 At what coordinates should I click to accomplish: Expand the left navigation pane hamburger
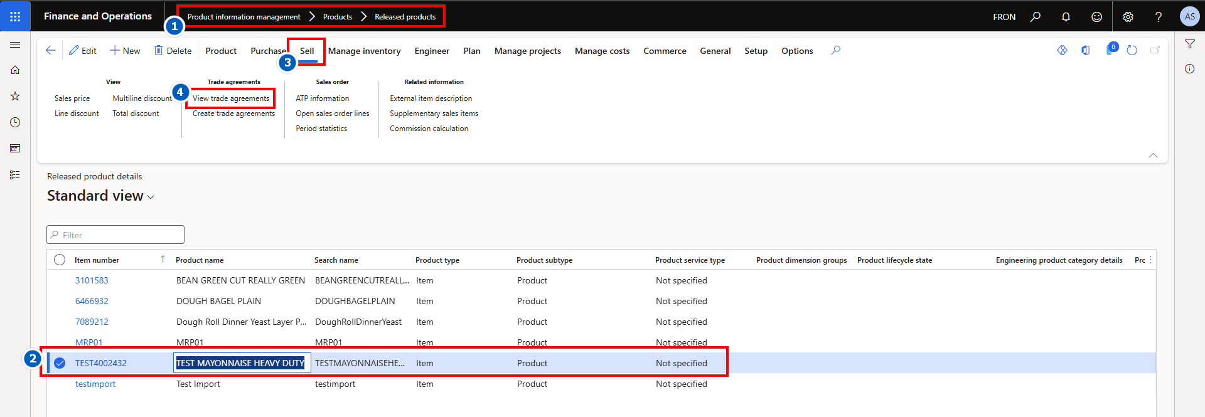[x=15, y=45]
